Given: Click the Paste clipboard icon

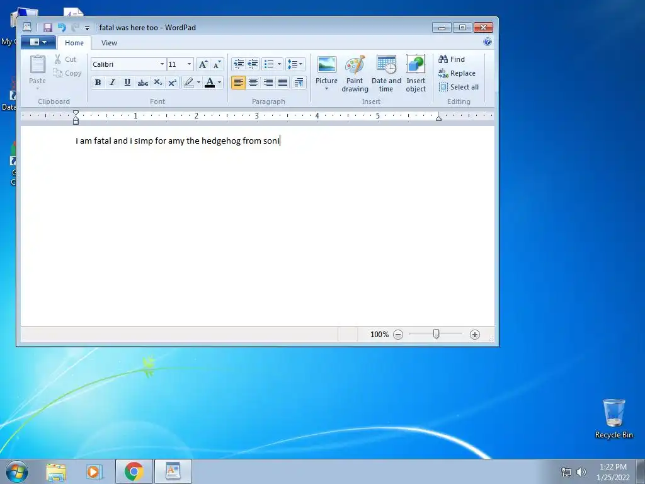Looking at the screenshot, I should [x=37, y=65].
